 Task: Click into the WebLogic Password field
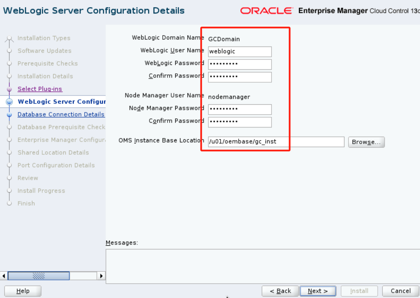click(x=240, y=64)
